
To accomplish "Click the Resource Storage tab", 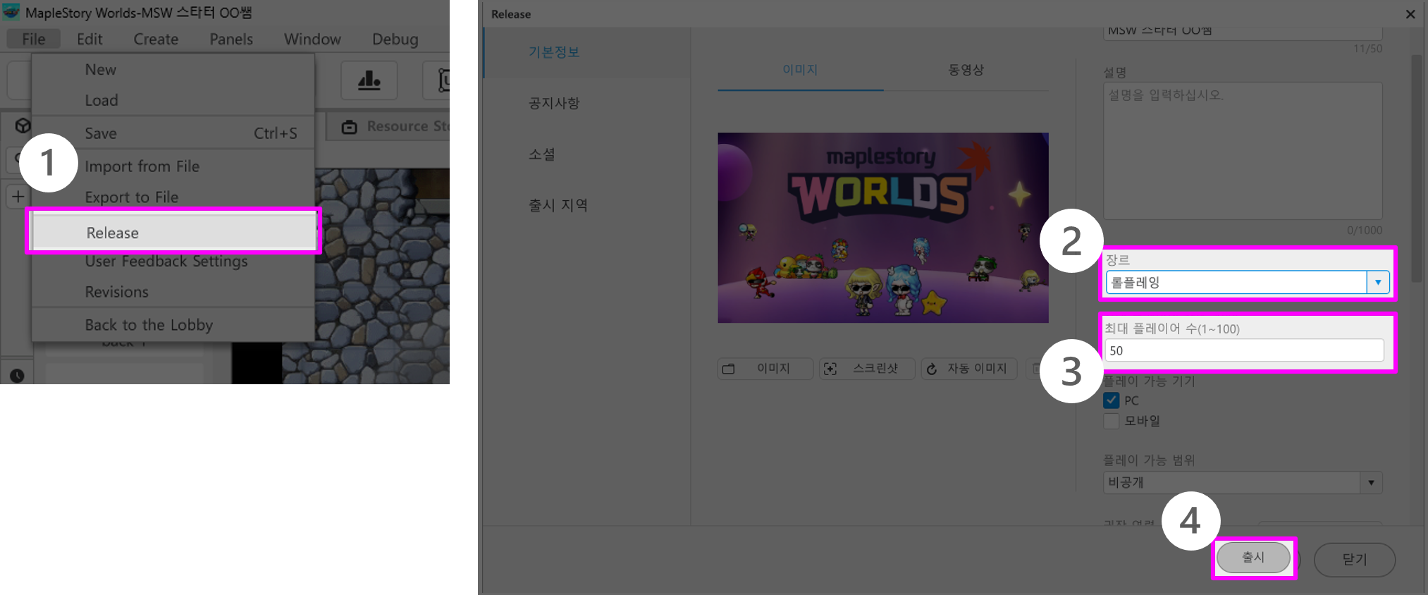I will pos(395,126).
